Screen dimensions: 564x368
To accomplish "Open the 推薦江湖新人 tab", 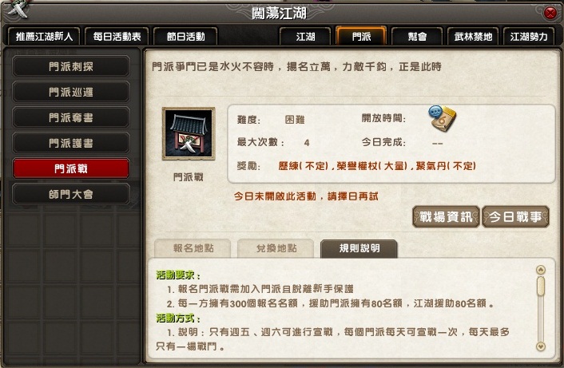I will (x=44, y=37).
